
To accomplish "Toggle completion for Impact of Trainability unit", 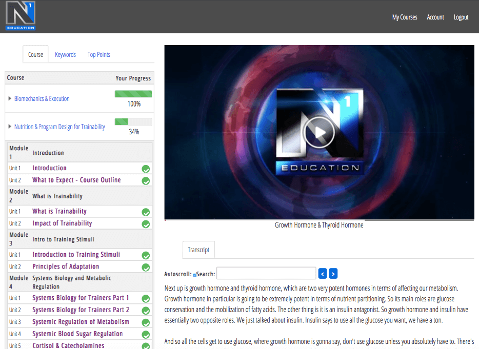I will [x=146, y=223].
